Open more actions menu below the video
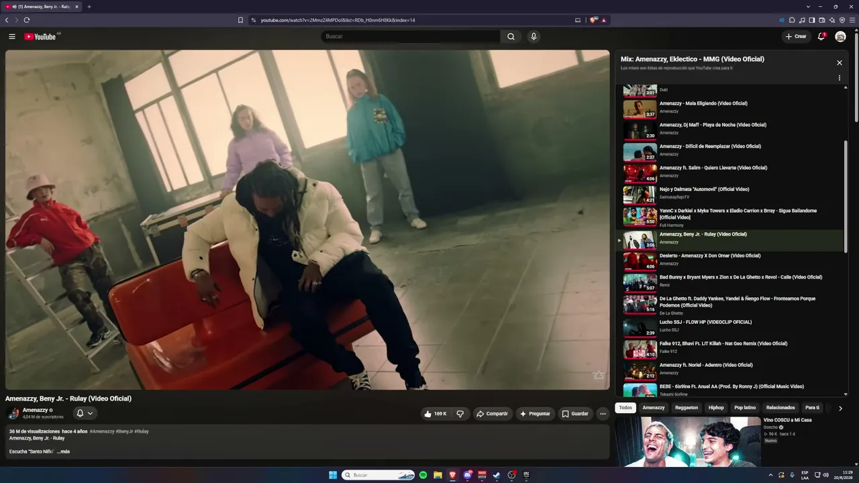 (603, 414)
